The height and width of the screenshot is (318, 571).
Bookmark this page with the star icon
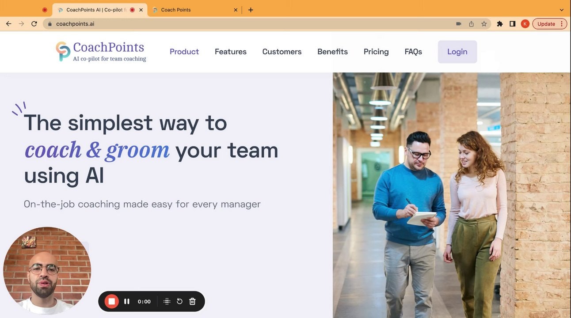(484, 24)
